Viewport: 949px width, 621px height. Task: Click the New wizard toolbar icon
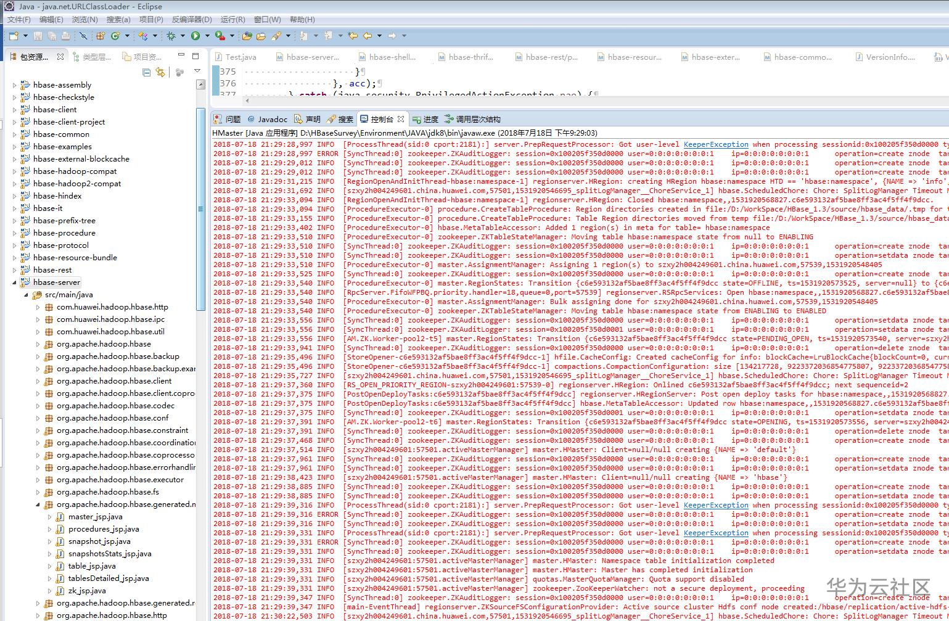13,36
